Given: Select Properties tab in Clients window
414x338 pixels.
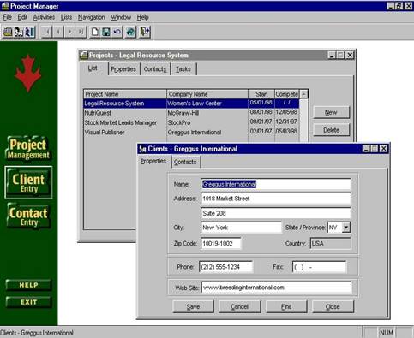Looking at the screenshot, I should click(x=153, y=162).
